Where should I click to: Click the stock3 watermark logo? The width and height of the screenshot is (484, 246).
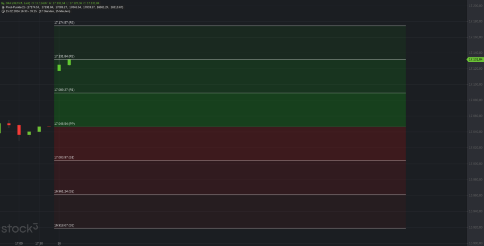(19, 228)
